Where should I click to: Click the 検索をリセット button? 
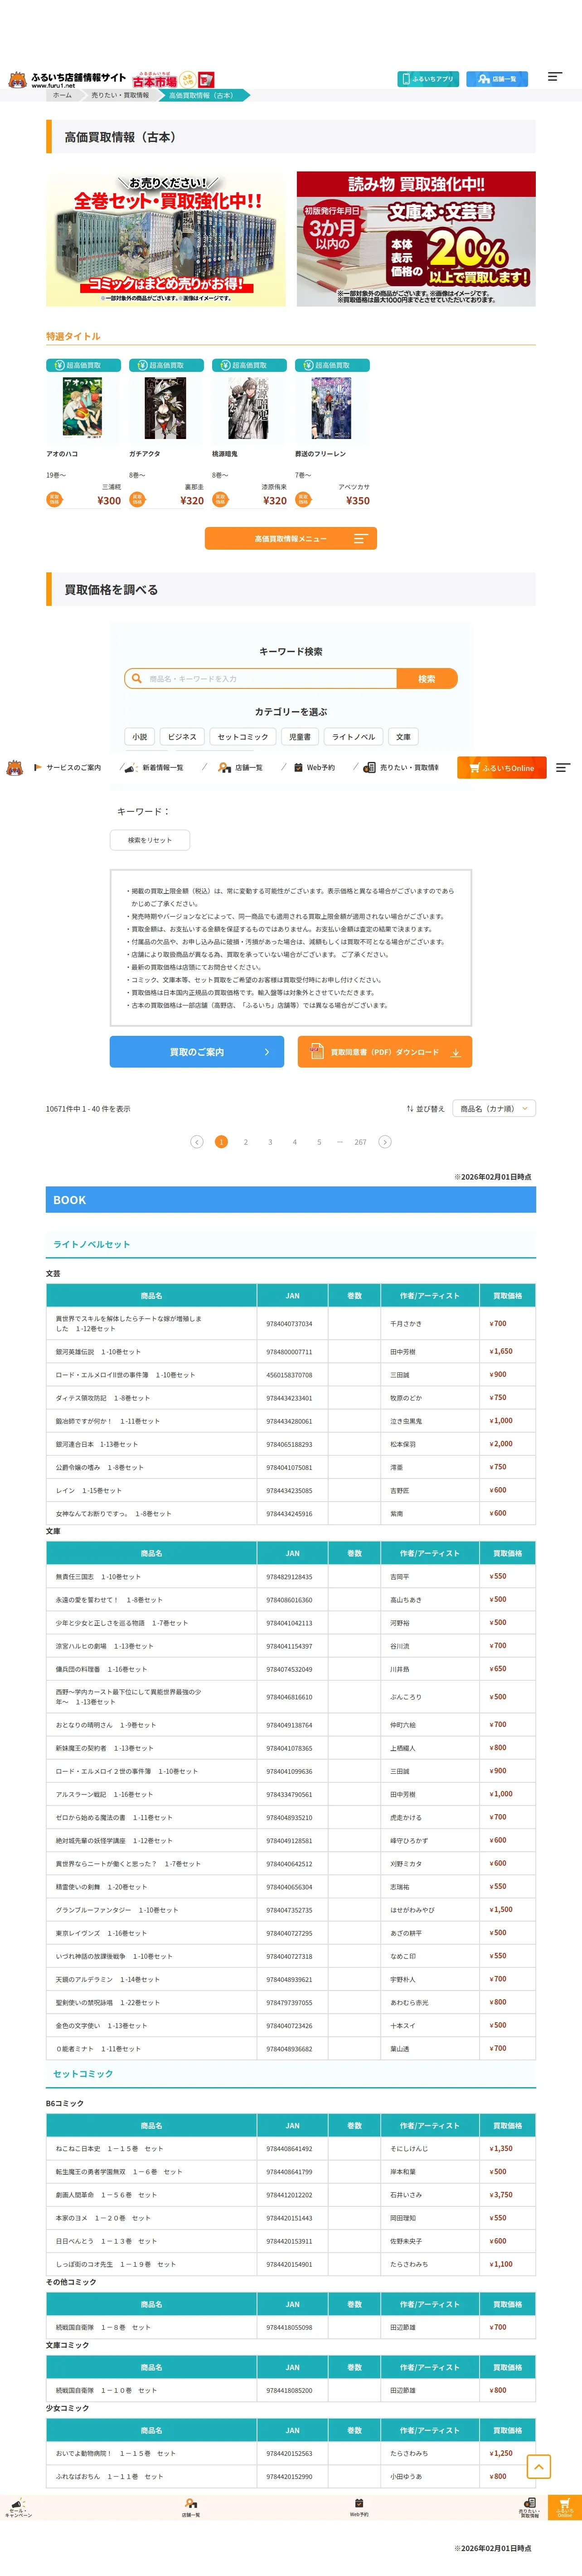150,840
